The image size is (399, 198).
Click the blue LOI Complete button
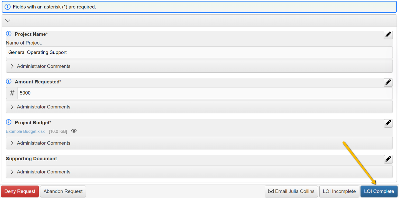pos(379,191)
